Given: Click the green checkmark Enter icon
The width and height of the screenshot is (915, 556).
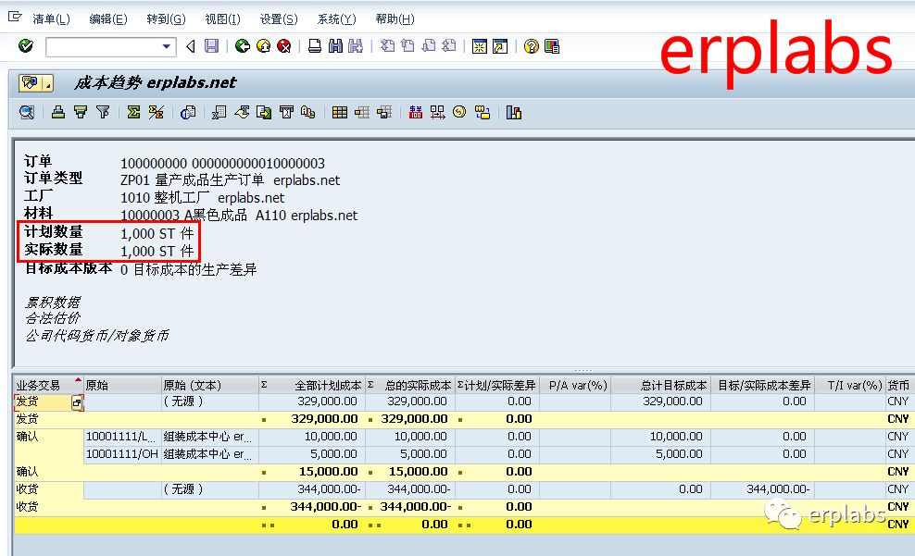Looking at the screenshot, I should [25, 46].
